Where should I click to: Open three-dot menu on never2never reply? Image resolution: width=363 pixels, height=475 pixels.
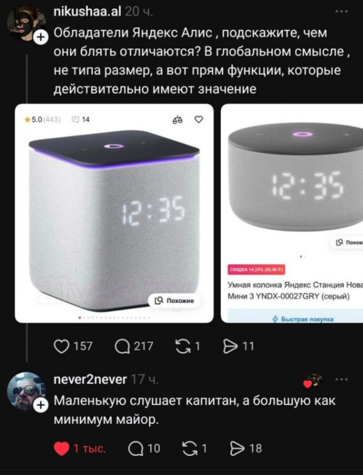click(x=342, y=379)
